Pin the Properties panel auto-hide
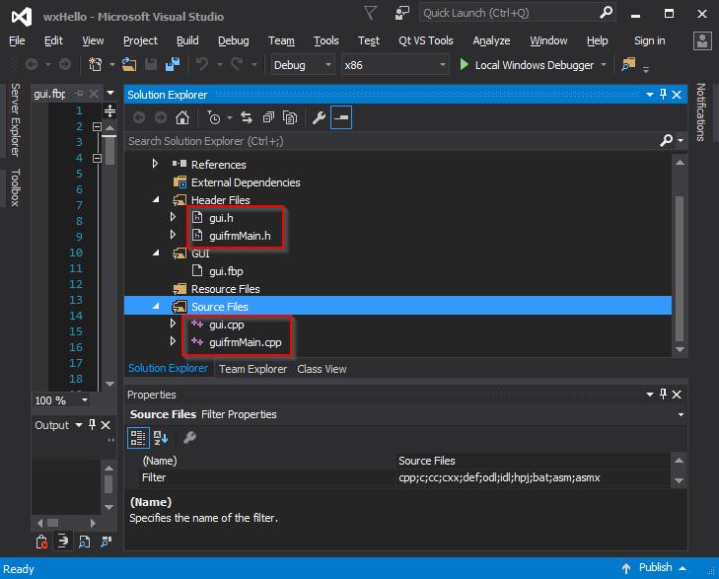The width and height of the screenshot is (719, 579). point(663,395)
